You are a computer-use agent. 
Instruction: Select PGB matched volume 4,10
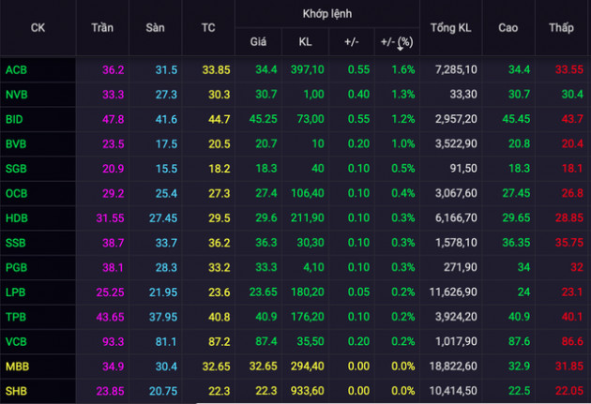click(313, 267)
